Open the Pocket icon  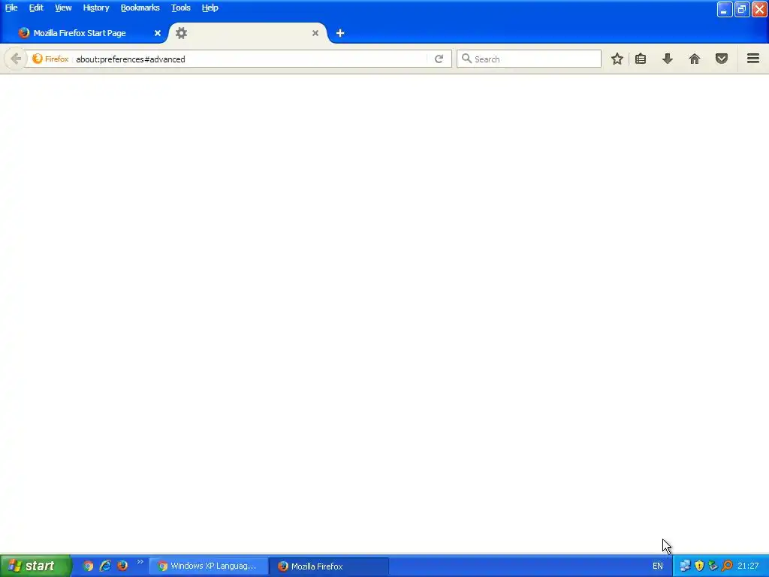tap(722, 59)
